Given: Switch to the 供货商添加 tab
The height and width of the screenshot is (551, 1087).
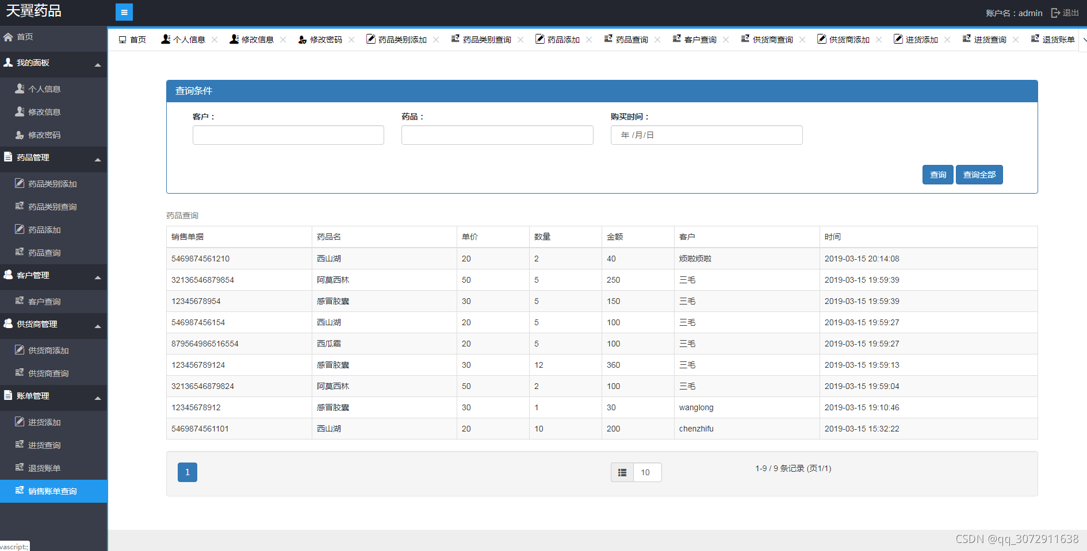Looking at the screenshot, I should (x=843, y=40).
